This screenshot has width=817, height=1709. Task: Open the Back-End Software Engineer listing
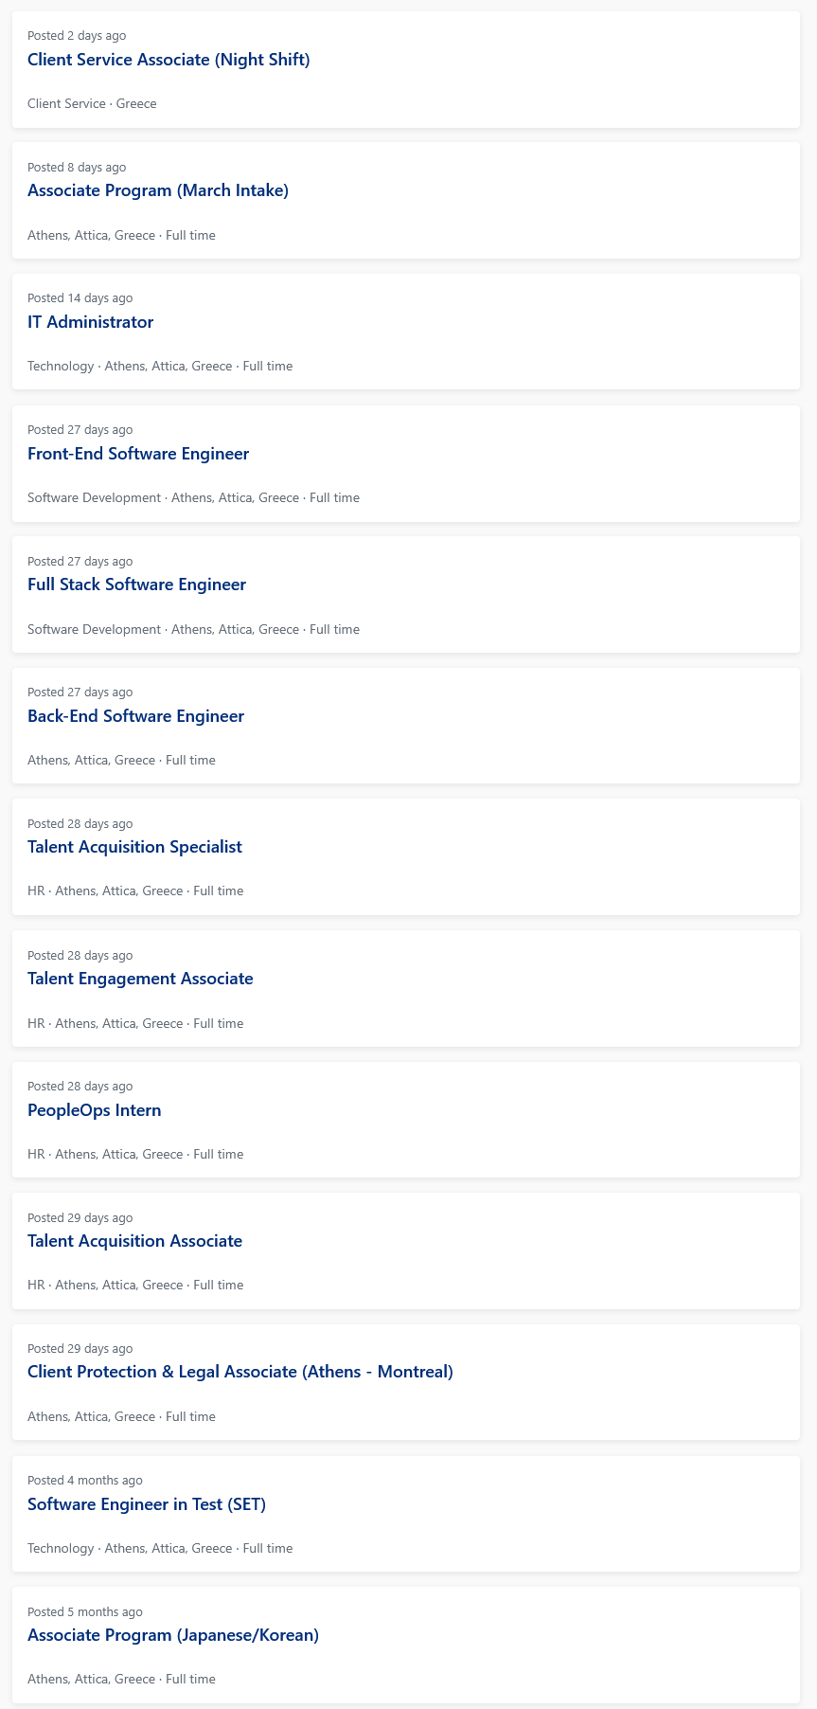point(135,716)
